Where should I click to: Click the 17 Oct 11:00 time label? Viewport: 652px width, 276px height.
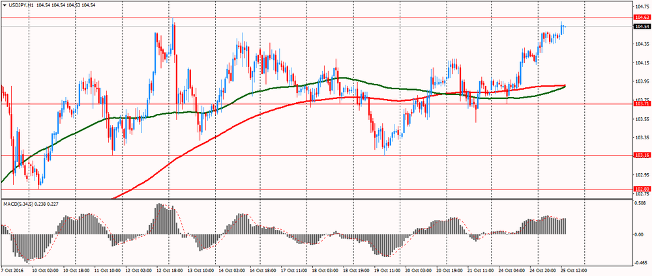pos(293,270)
